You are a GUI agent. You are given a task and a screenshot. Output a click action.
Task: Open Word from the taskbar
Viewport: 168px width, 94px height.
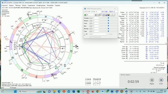click(x=73, y=91)
